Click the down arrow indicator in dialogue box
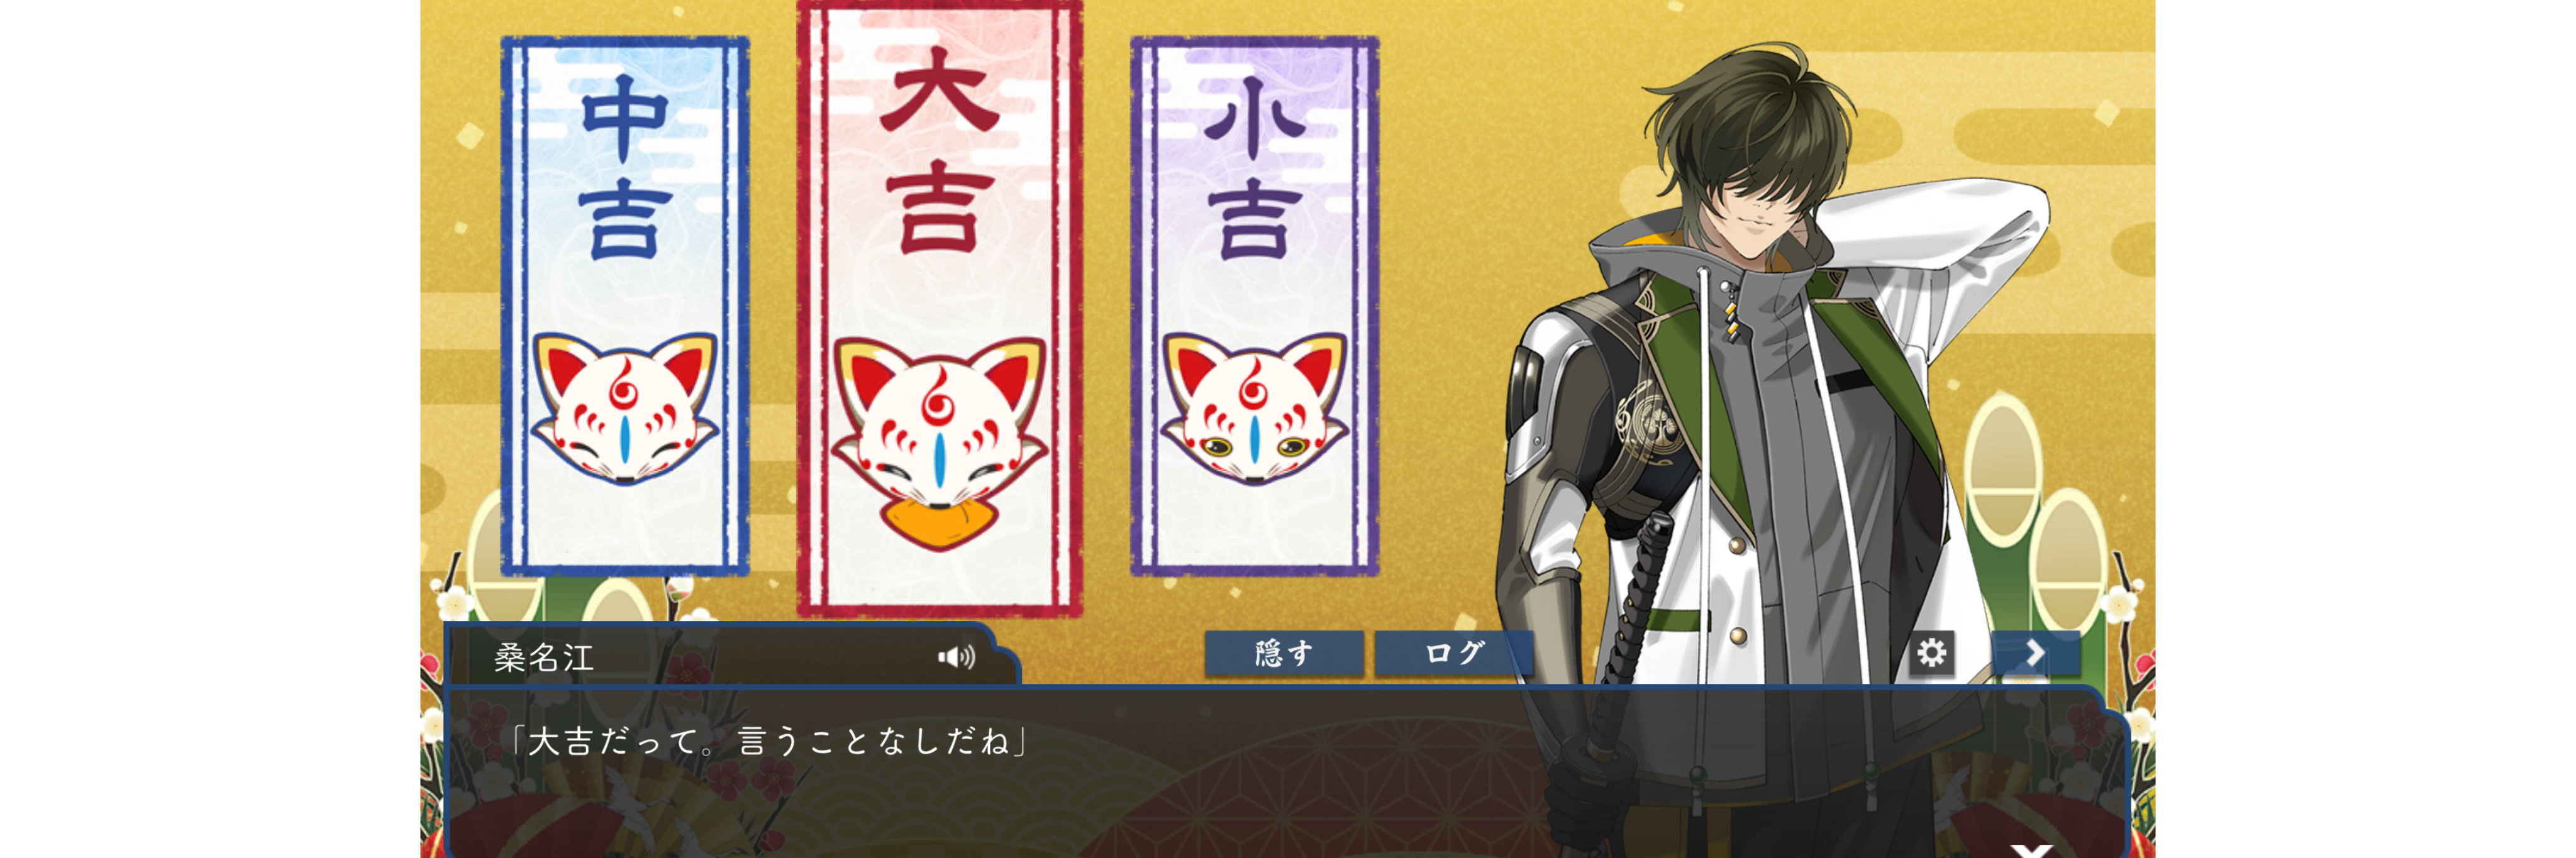The image size is (2576, 858). [x=2031, y=850]
